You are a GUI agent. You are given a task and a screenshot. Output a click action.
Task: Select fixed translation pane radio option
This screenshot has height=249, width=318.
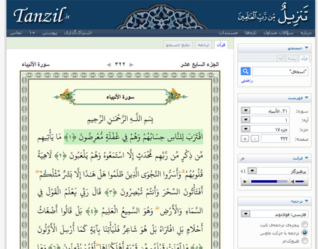pyautogui.click(x=305, y=224)
